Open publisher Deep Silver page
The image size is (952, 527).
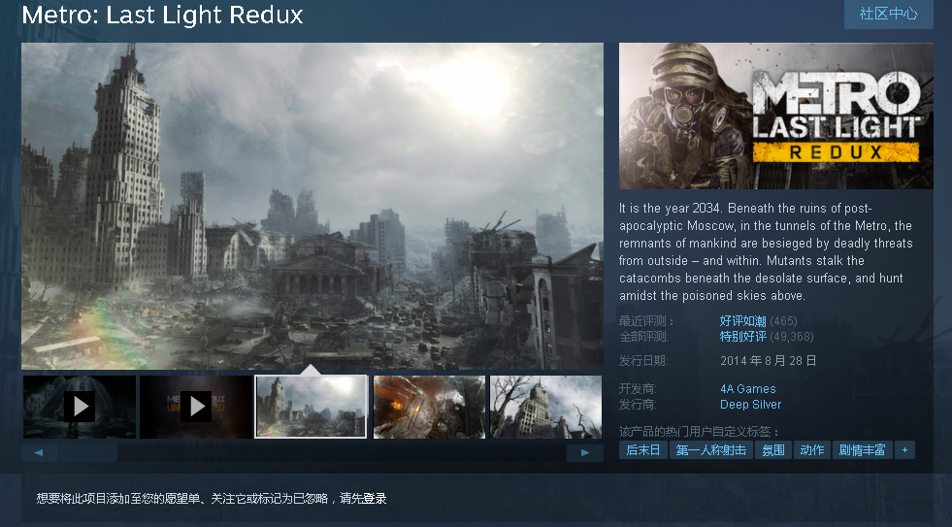click(x=750, y=405)
